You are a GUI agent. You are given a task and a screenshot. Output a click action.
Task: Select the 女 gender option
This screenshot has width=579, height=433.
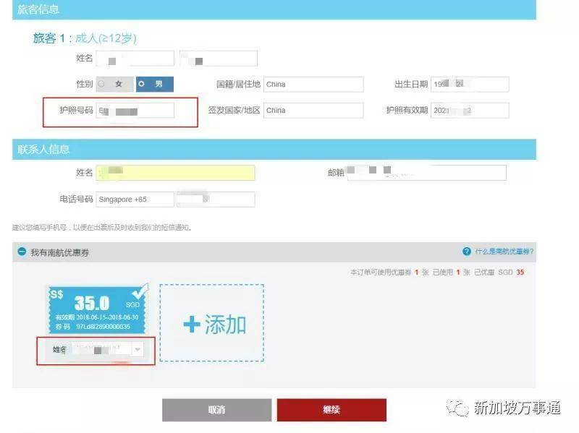114,84
